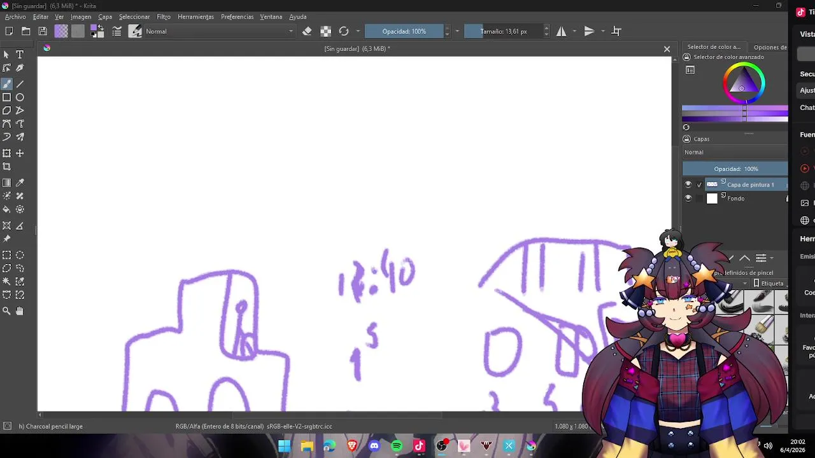The image size is (815, 458).
Task: Select the Polygon tool
Action: tap(6, 111)
